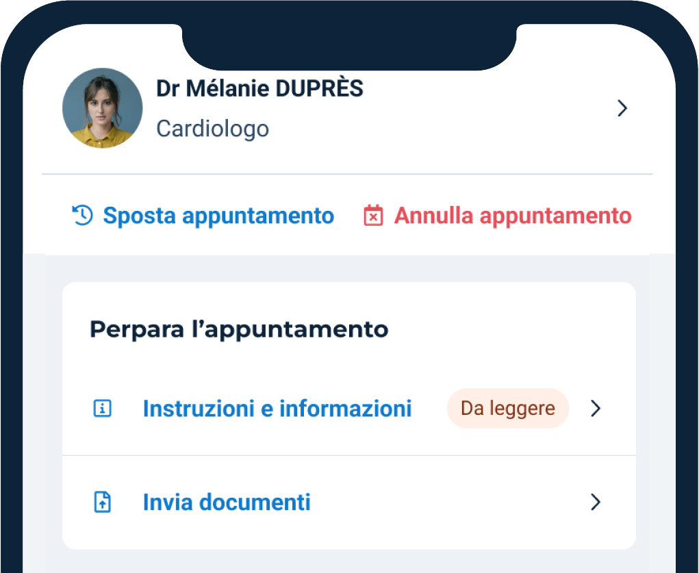Select the clock-reschedule icon beside Sposta appuntamento

81,216
